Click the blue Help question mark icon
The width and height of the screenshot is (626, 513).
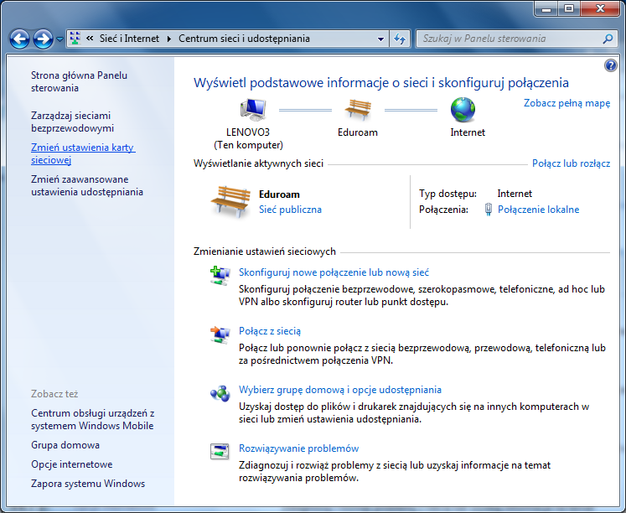pos(610,65)
